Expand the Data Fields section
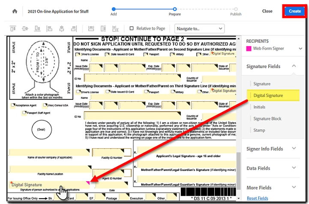Screen dimensions: 309x204 point(294,168)
